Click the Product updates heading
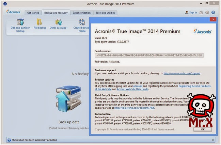The image size is (221, 145). [x=105, y=80]
